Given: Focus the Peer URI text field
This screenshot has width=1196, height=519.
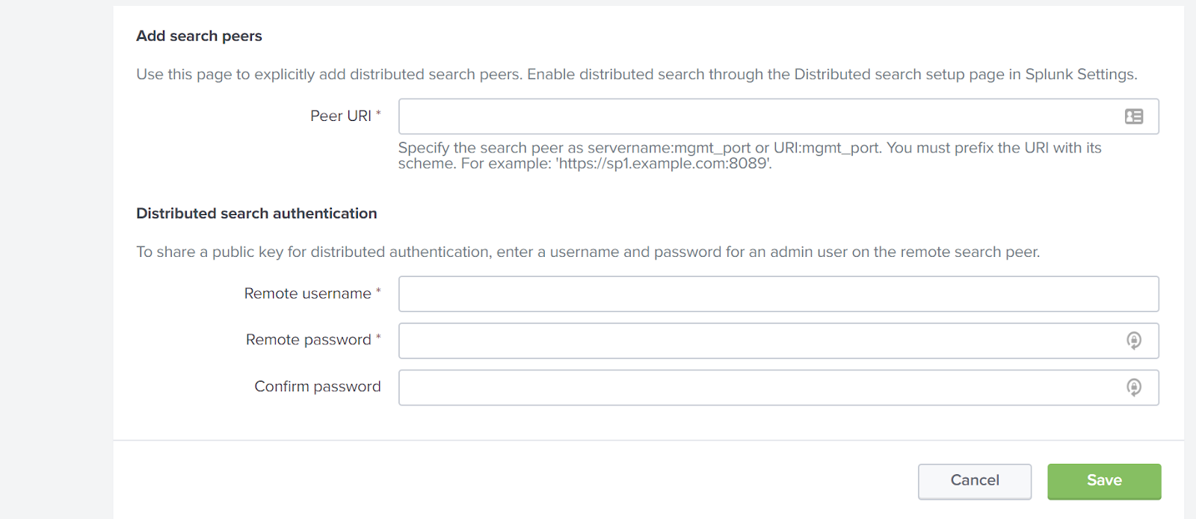Looking at the screenshot, I should 779,116.
